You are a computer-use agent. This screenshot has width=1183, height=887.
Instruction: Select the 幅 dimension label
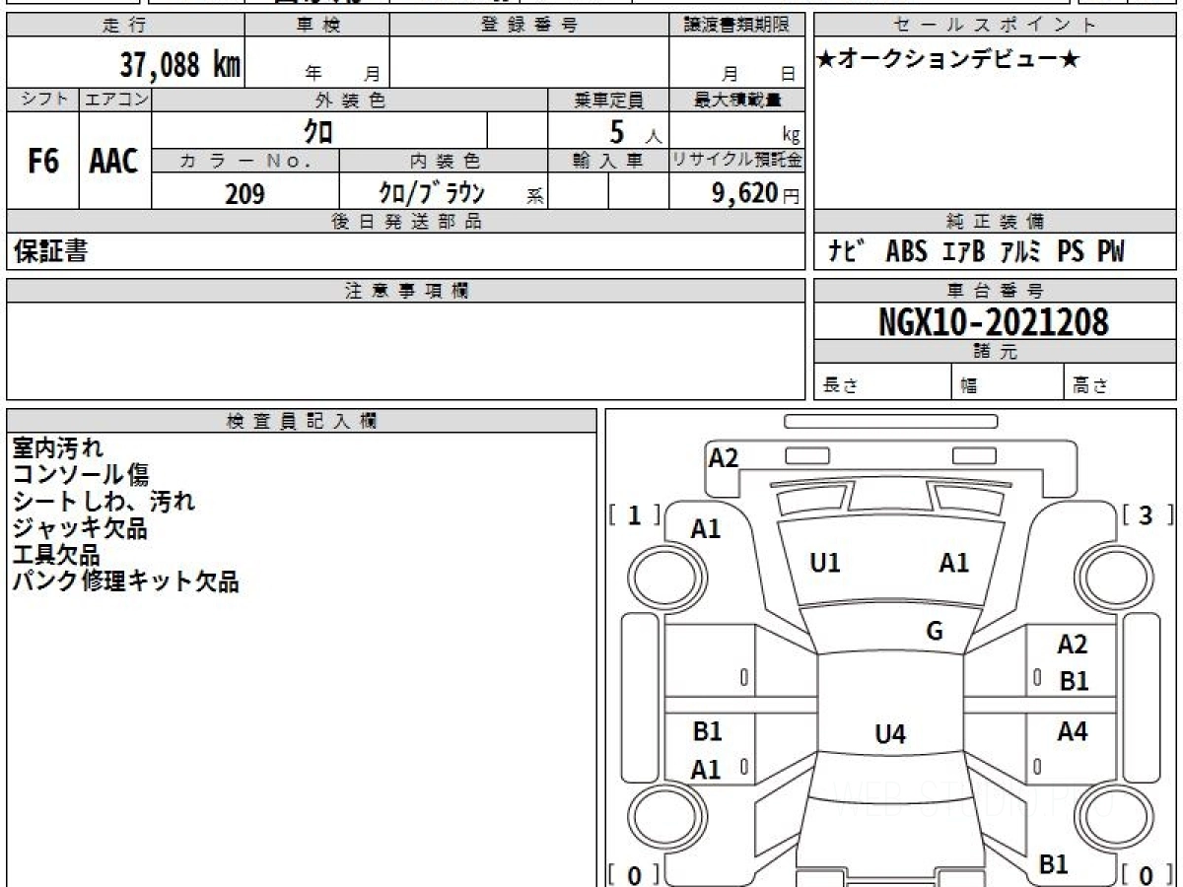click(x=969, y=386)
